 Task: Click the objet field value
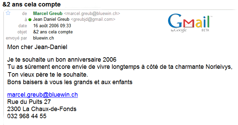point(53,32)
